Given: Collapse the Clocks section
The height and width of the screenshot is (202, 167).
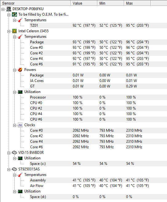Looking at the screenshot, I should tap(14, 125).
